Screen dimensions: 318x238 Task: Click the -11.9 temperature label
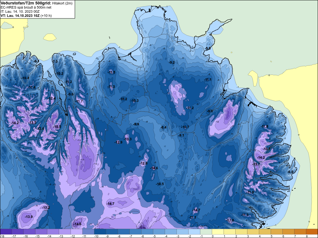pyautogui.click(x=250, y=192)
